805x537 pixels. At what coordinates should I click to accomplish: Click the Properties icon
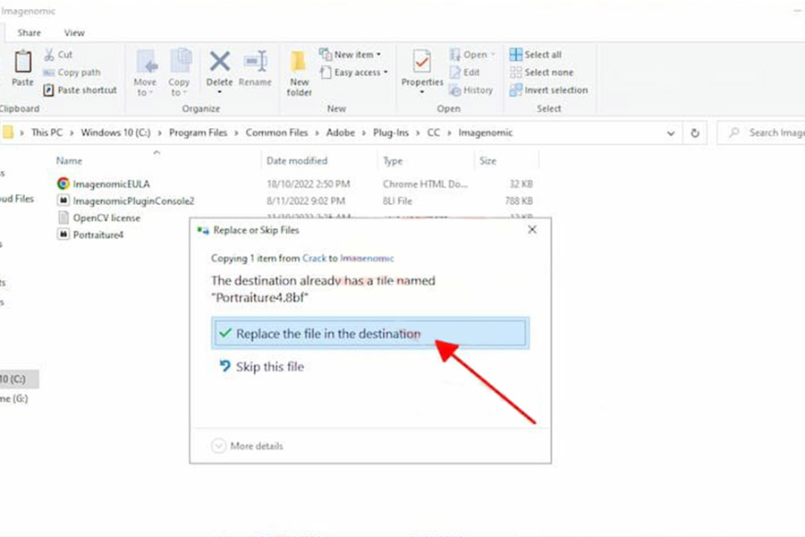(x=422, y=62)
